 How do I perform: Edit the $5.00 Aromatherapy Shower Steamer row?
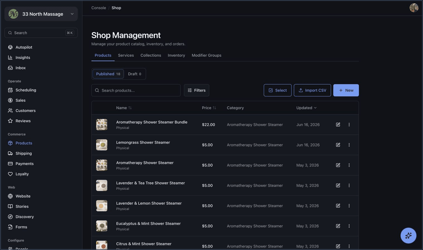click(x=338, y=165)
